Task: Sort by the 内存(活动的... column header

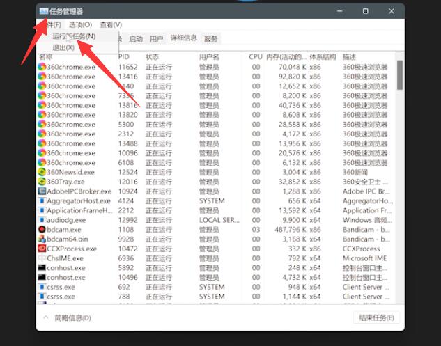Action: point(286,57)
